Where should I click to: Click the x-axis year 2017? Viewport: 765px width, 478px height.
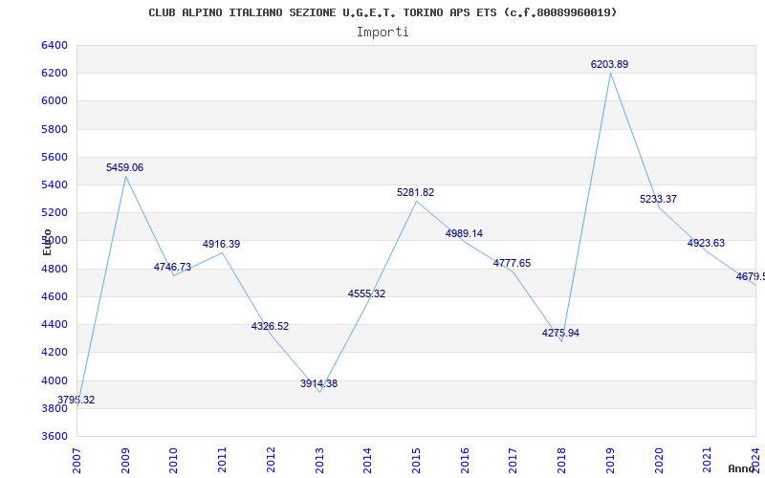(513, 461)
